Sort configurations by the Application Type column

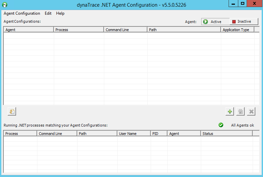pyautogui.click(x=237, y=30)
